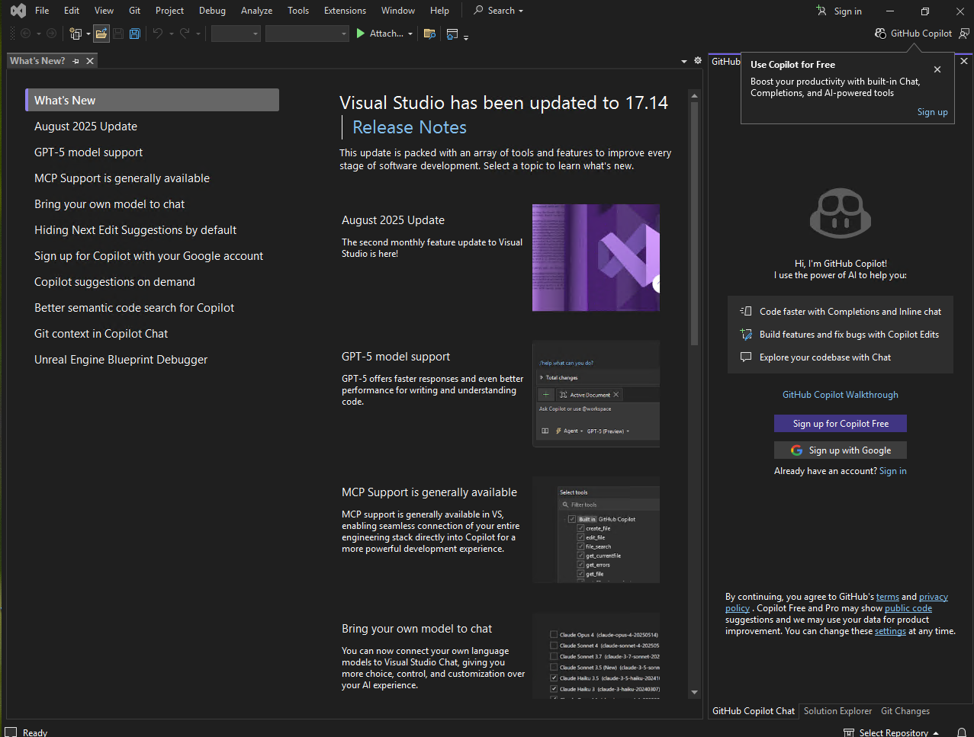The height and width of the screenshot is (737, 974).
Task: Click the GPT-5 model support thumbnail image
Action: tap(596, 394)
